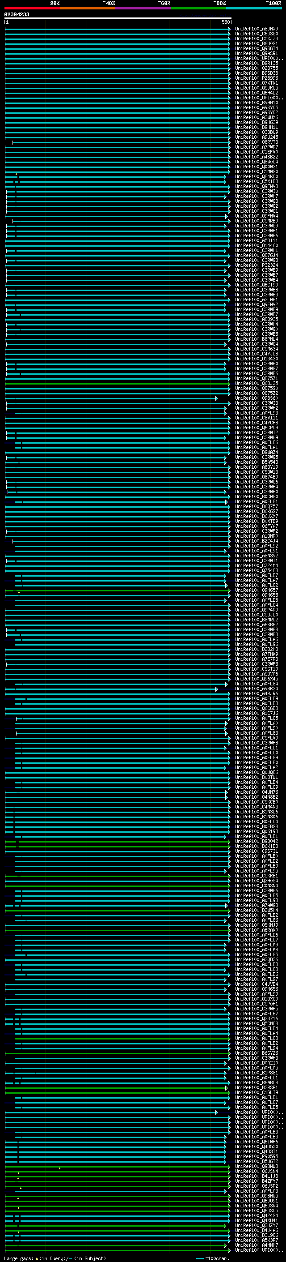Click hit label UniRef100_Q9SGT4
This screenshot has height=1262, width=286.
click(x=257, y=48)
